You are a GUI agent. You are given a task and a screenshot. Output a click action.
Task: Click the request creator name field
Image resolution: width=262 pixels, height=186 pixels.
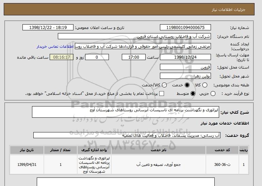143,46
